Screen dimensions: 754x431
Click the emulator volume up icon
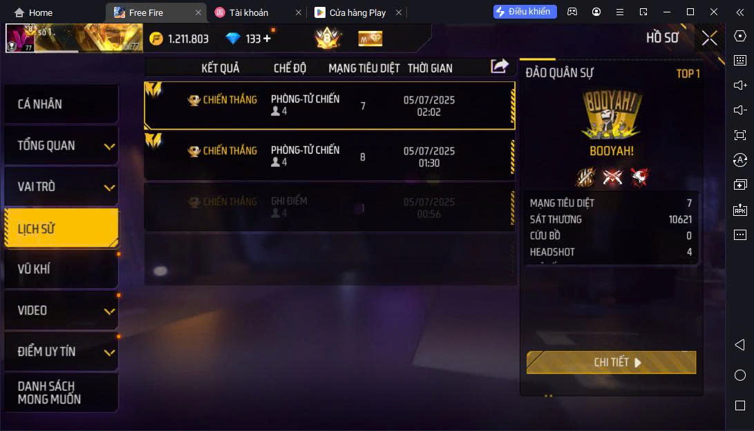coord(740,85)
